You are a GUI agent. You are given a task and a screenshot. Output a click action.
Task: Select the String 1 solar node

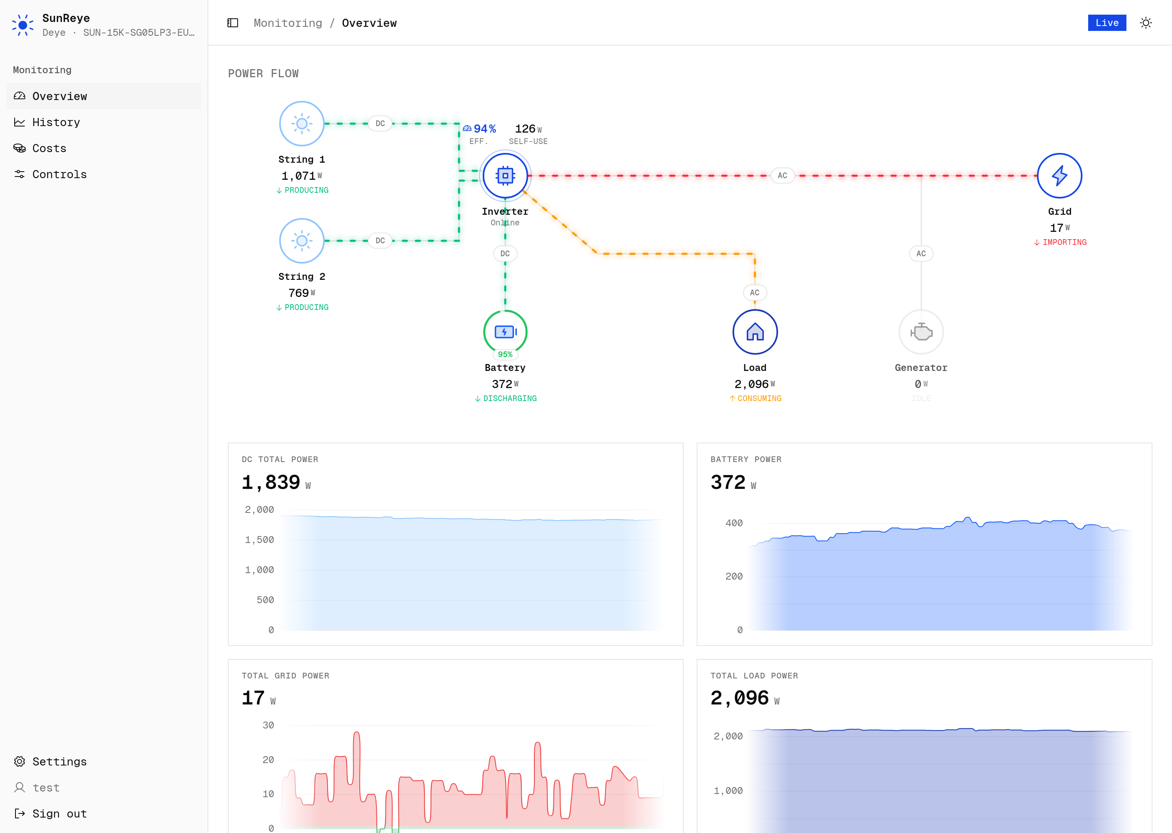pyautogui.click(x=302, y=124)
